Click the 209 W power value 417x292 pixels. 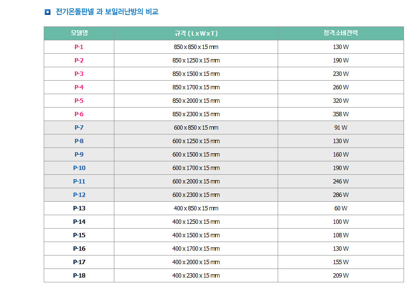pyautogui.click(x=341, y=276)
